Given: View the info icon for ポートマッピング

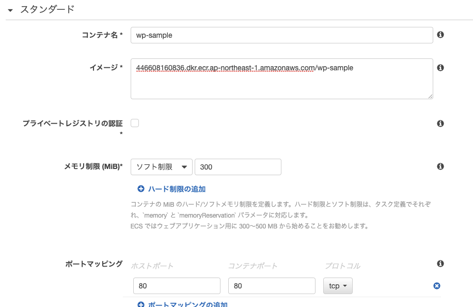Looking at the screenshot, I should (x=440, y=264).
